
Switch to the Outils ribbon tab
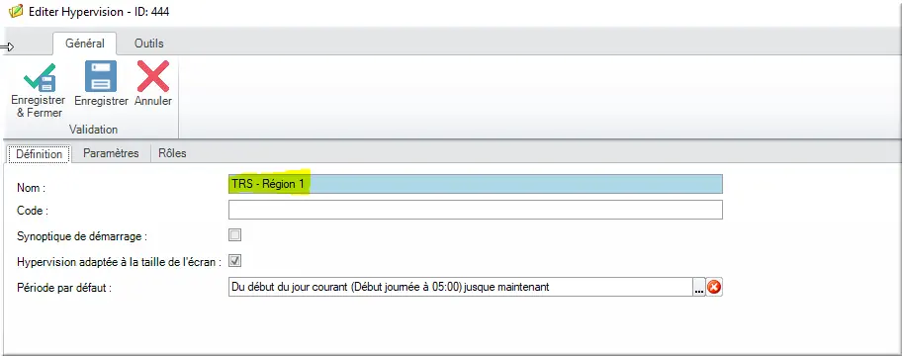coord(149,44)
